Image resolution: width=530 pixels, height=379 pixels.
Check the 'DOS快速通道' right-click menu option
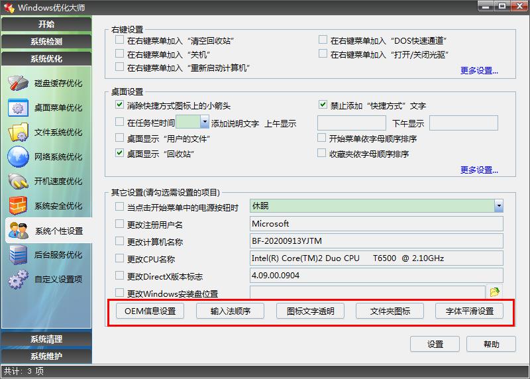pos(323,40)
